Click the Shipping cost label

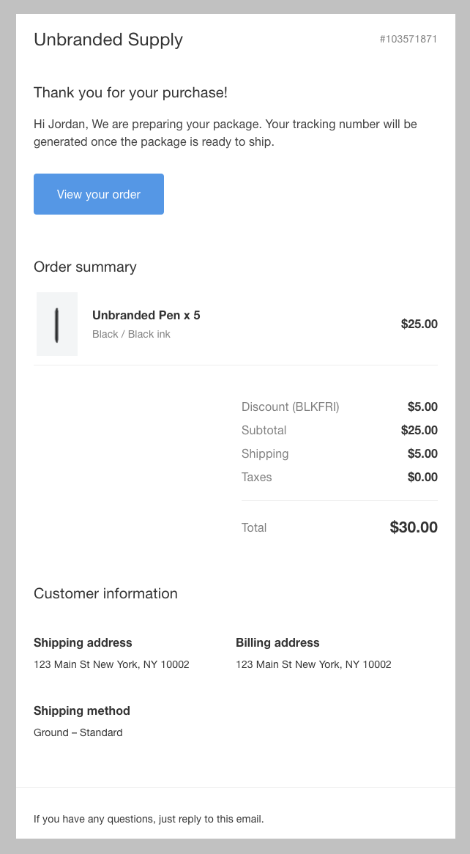(x=265, y=453)
